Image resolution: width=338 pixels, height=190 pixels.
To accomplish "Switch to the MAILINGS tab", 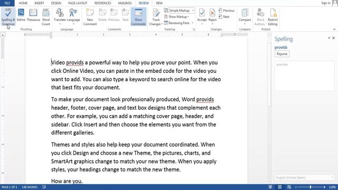I will [125, 3].
